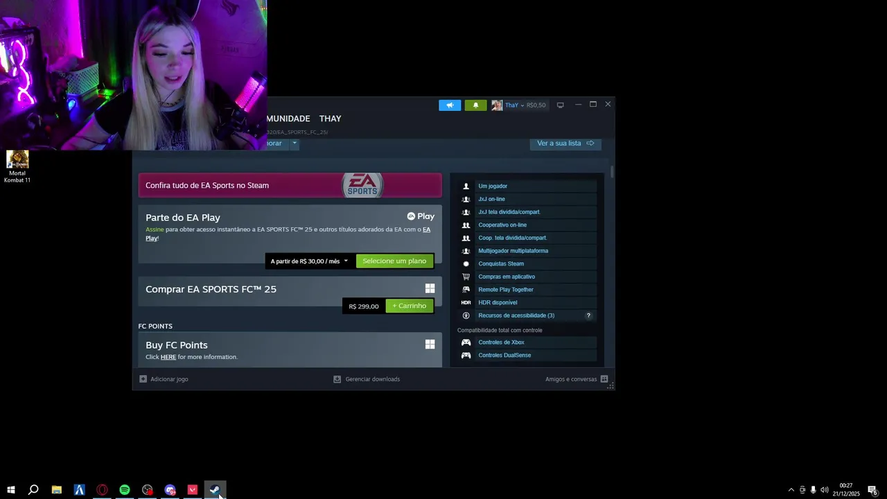Switch Steam to Big Picture mode icon
Image resolution: width=887 pixels, height=499 pixels.
[x=560, y=105]
